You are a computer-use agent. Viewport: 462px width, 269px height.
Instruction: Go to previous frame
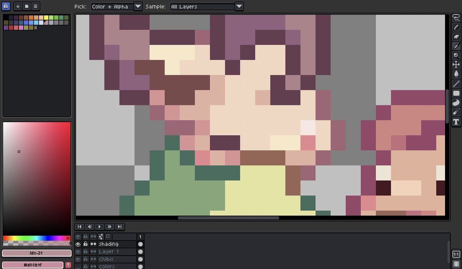click(89, 227)
